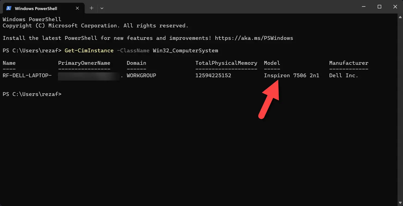The height and width of the screenshot is (206, 403).
Task: Click the PrimaryOwnerName column header
Action: coord(84,63)
